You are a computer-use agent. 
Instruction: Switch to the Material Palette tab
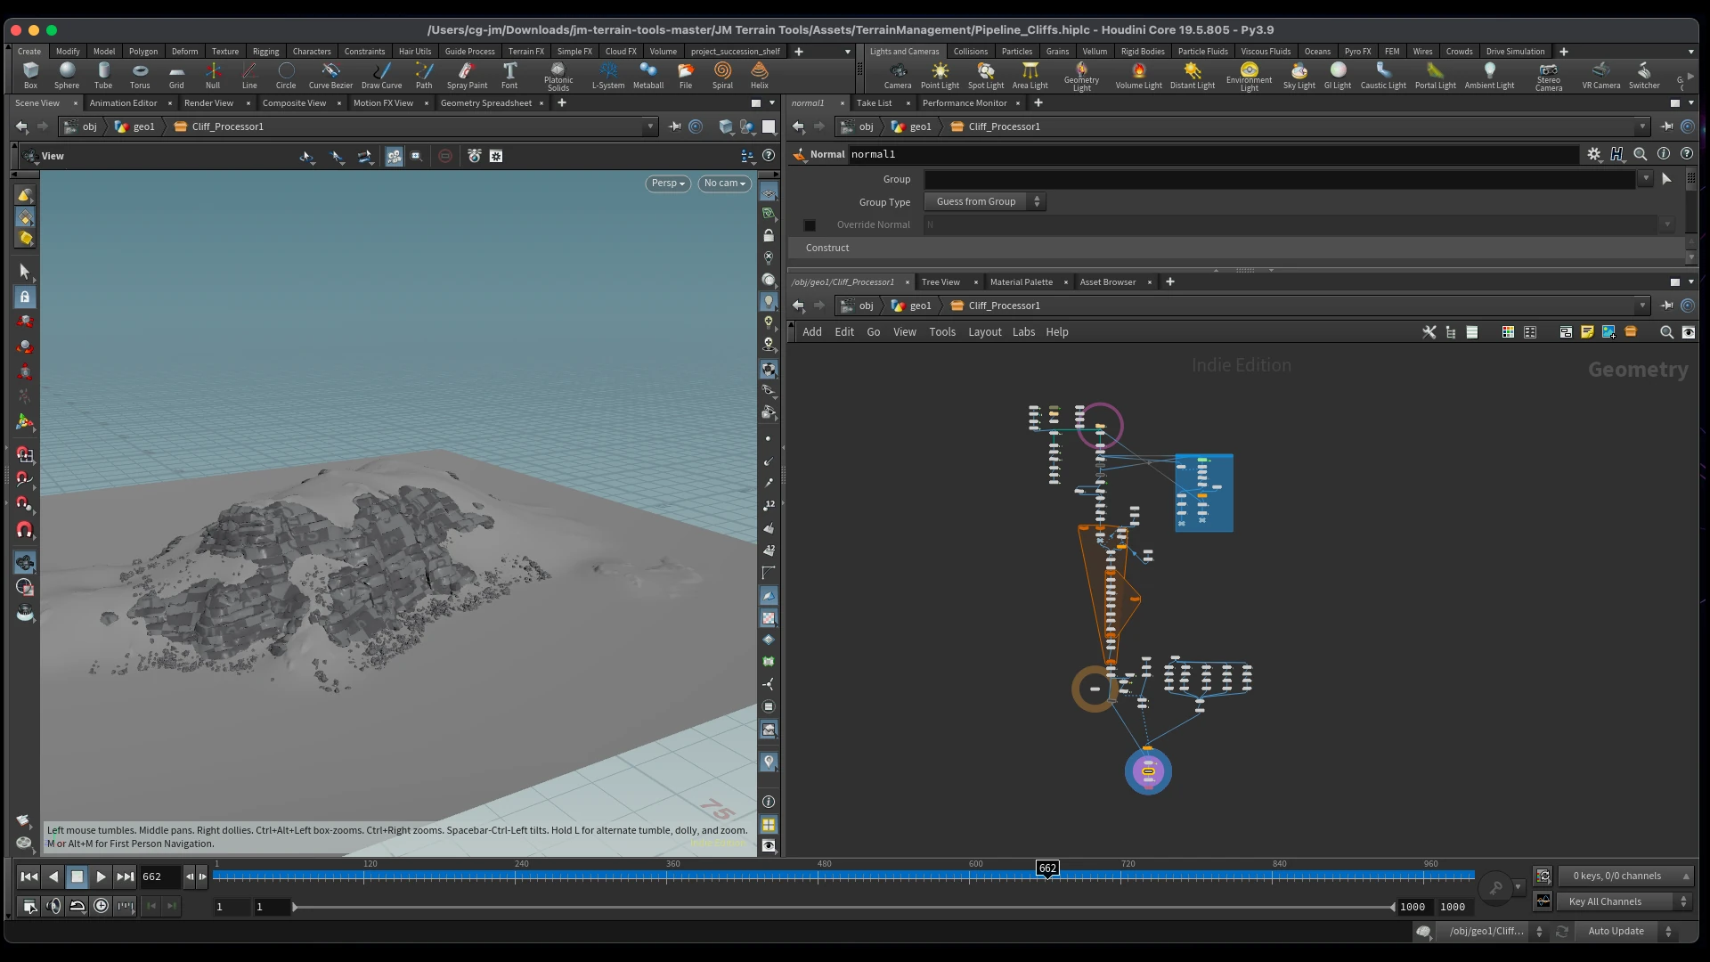click(x=1022, y=282)
